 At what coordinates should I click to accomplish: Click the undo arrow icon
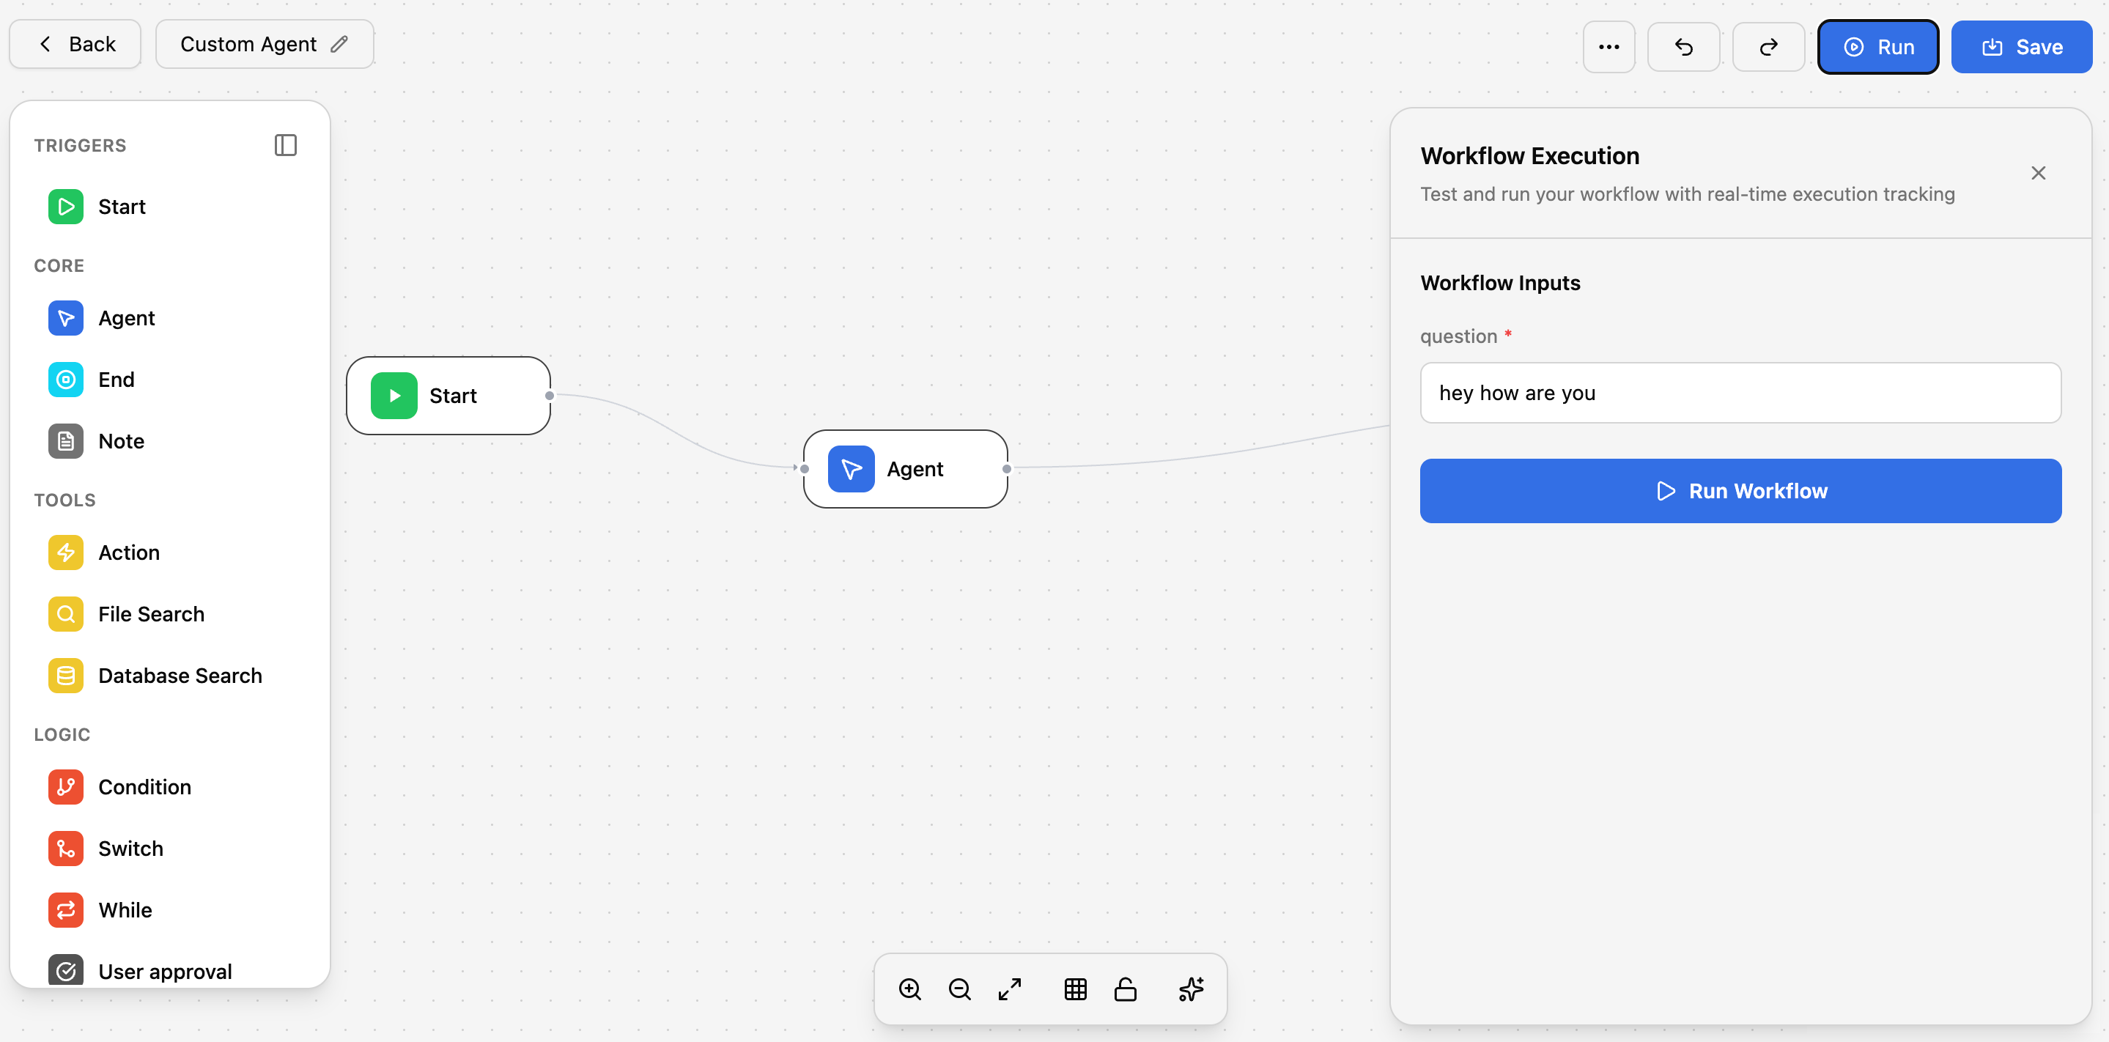1683,47
